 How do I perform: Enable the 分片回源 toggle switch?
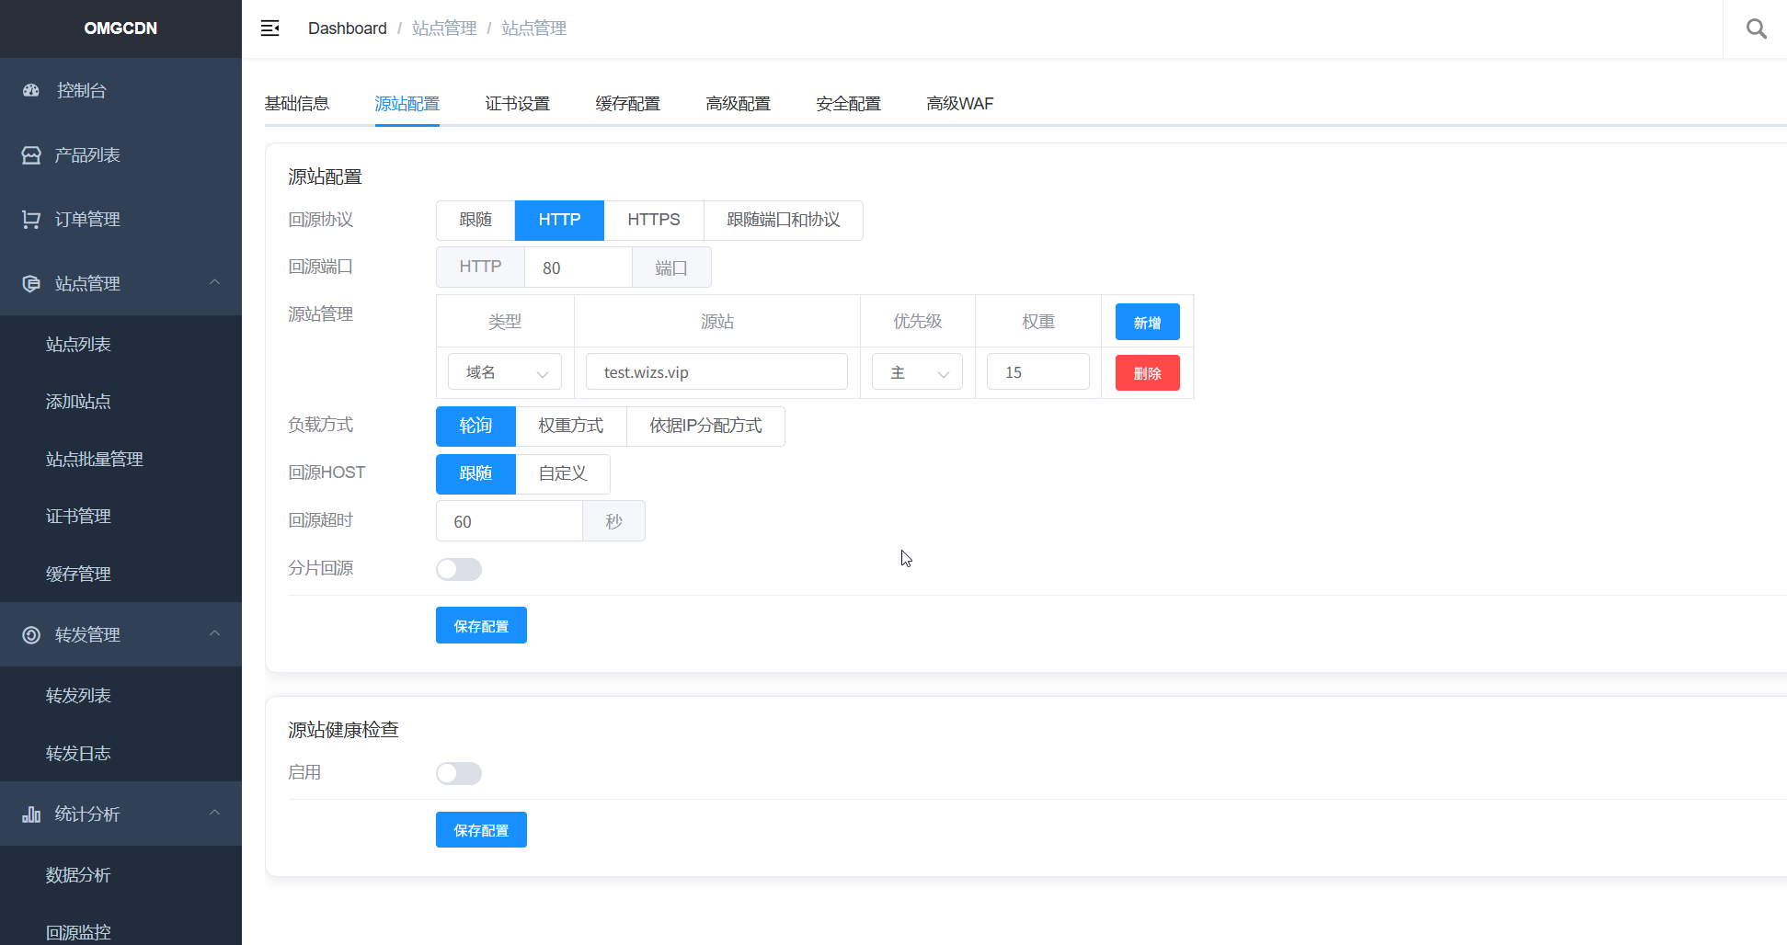[x=458, y=569]
